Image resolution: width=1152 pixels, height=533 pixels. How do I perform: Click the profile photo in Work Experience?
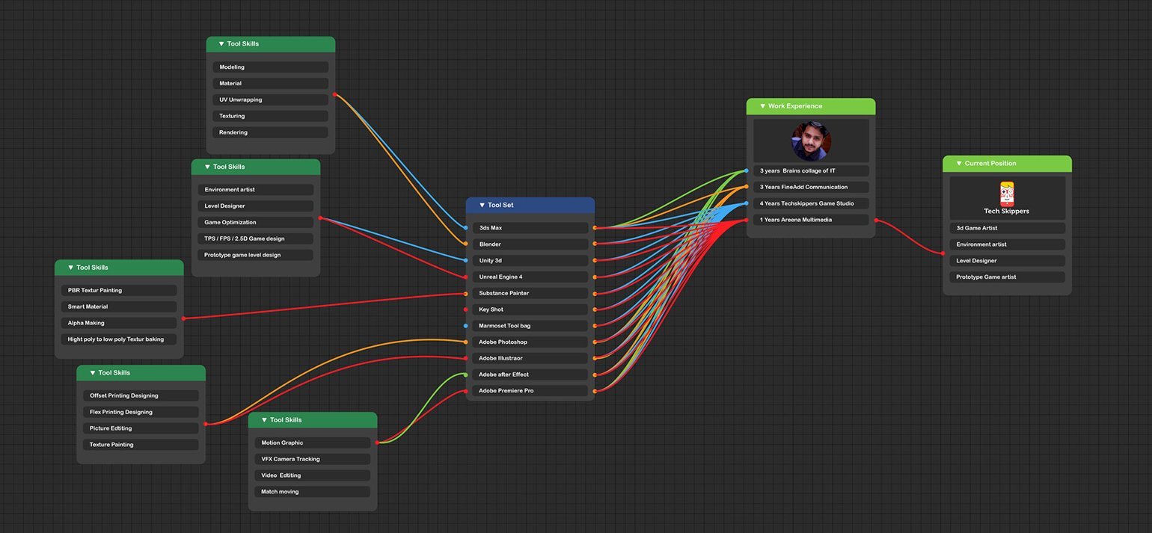click(x=811, y=141)
